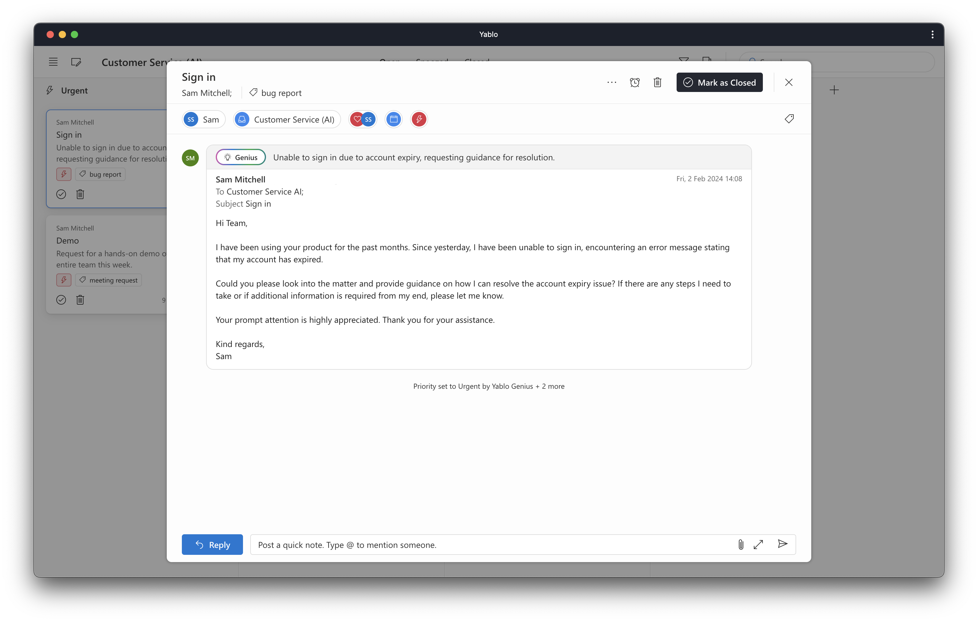The height and width of the screenshot is (622, 978).
Task: Close the Sign in conversation dialog
Action: click(x=789, y=82)
